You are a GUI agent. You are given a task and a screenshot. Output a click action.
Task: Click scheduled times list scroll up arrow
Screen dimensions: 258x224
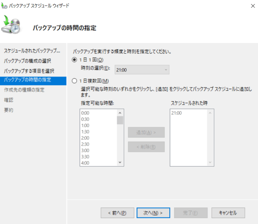(x=210, y=113)
